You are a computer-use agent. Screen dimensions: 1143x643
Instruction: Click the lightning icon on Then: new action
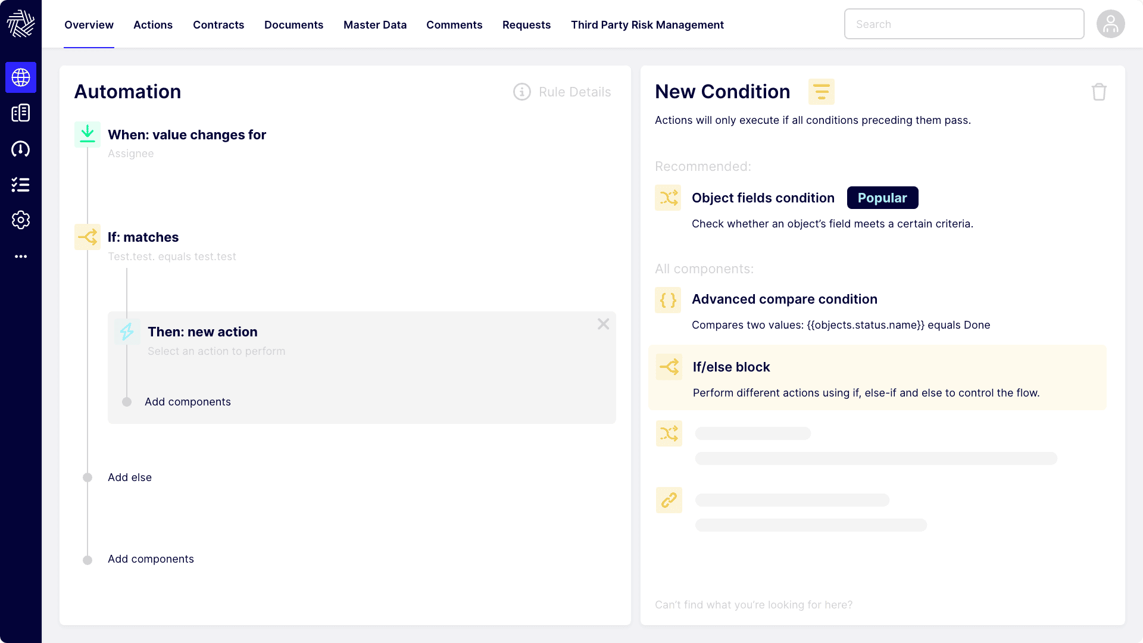pos(127,332)
